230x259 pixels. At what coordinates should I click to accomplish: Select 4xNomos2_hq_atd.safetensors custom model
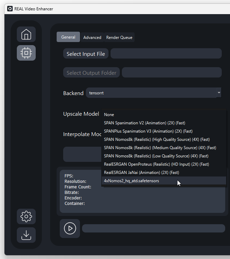click(164, 181)
